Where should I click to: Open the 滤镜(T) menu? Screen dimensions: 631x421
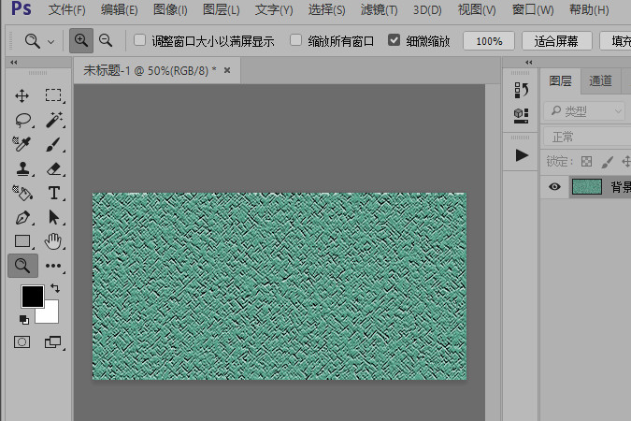(380, 9)
